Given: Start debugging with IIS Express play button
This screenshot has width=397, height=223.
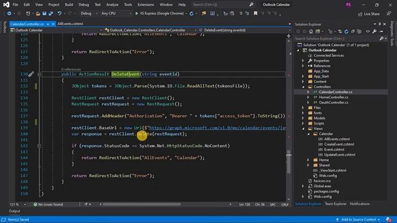Looking at the screenshot, I should coord(136,14).
